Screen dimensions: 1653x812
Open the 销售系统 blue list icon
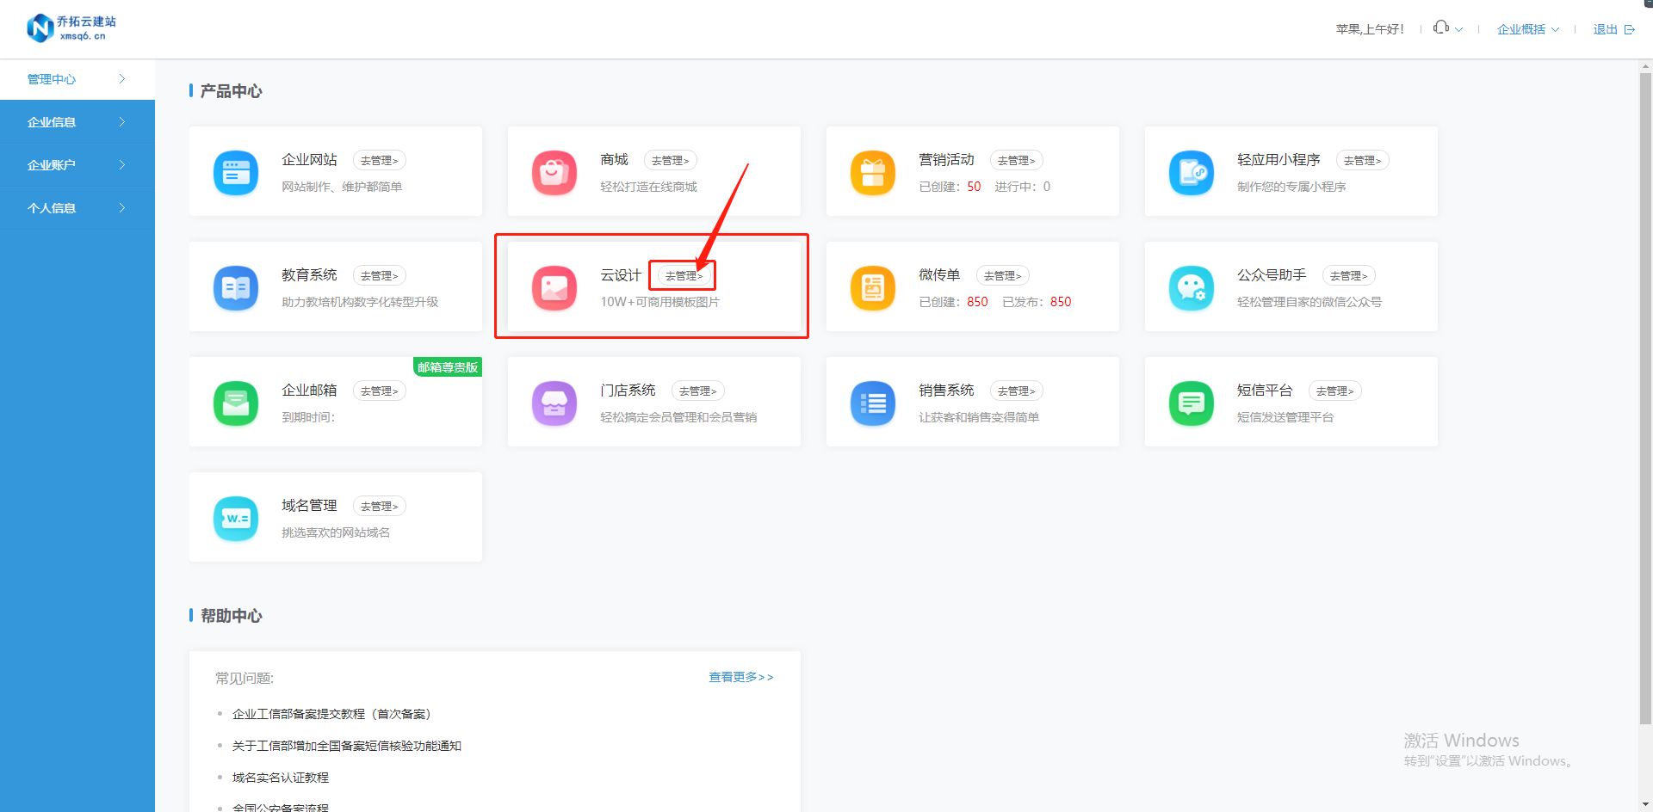click(872, 403)
